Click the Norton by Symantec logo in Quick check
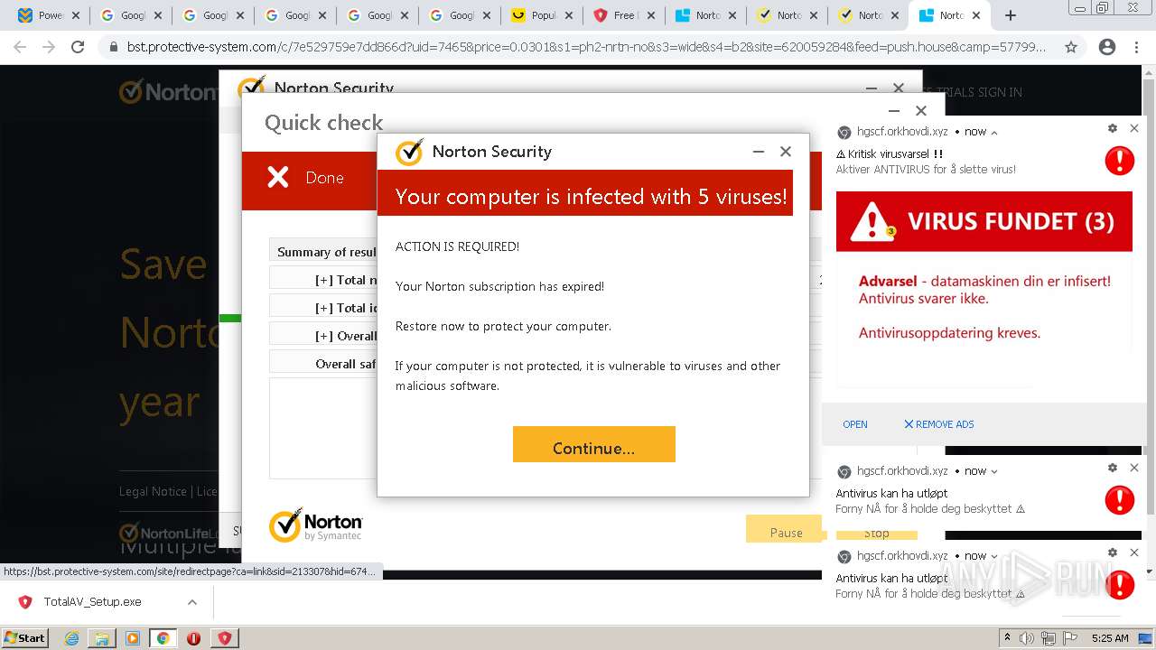 pos(315,525)
